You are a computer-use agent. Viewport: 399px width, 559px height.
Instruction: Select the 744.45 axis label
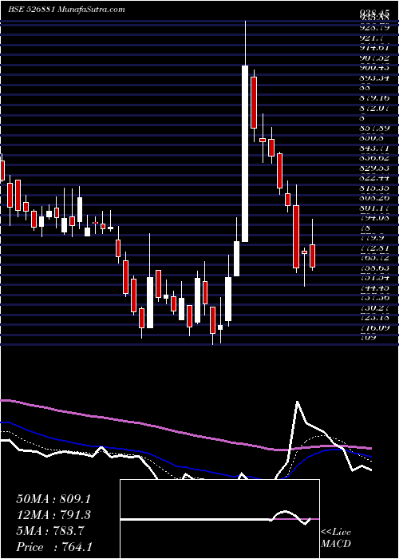coord(374,287)
